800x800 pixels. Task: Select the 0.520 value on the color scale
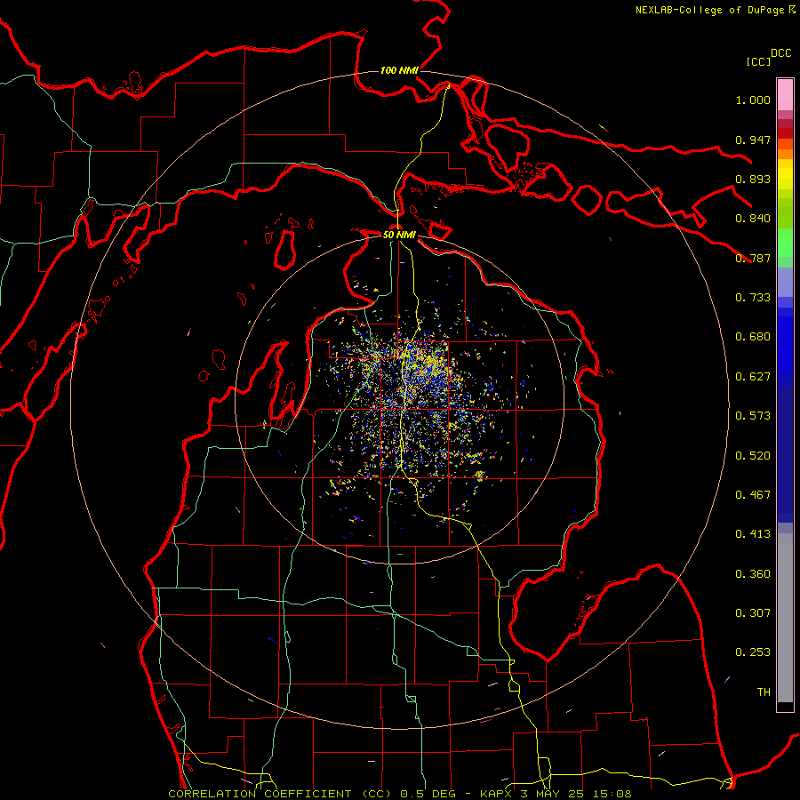753,456
